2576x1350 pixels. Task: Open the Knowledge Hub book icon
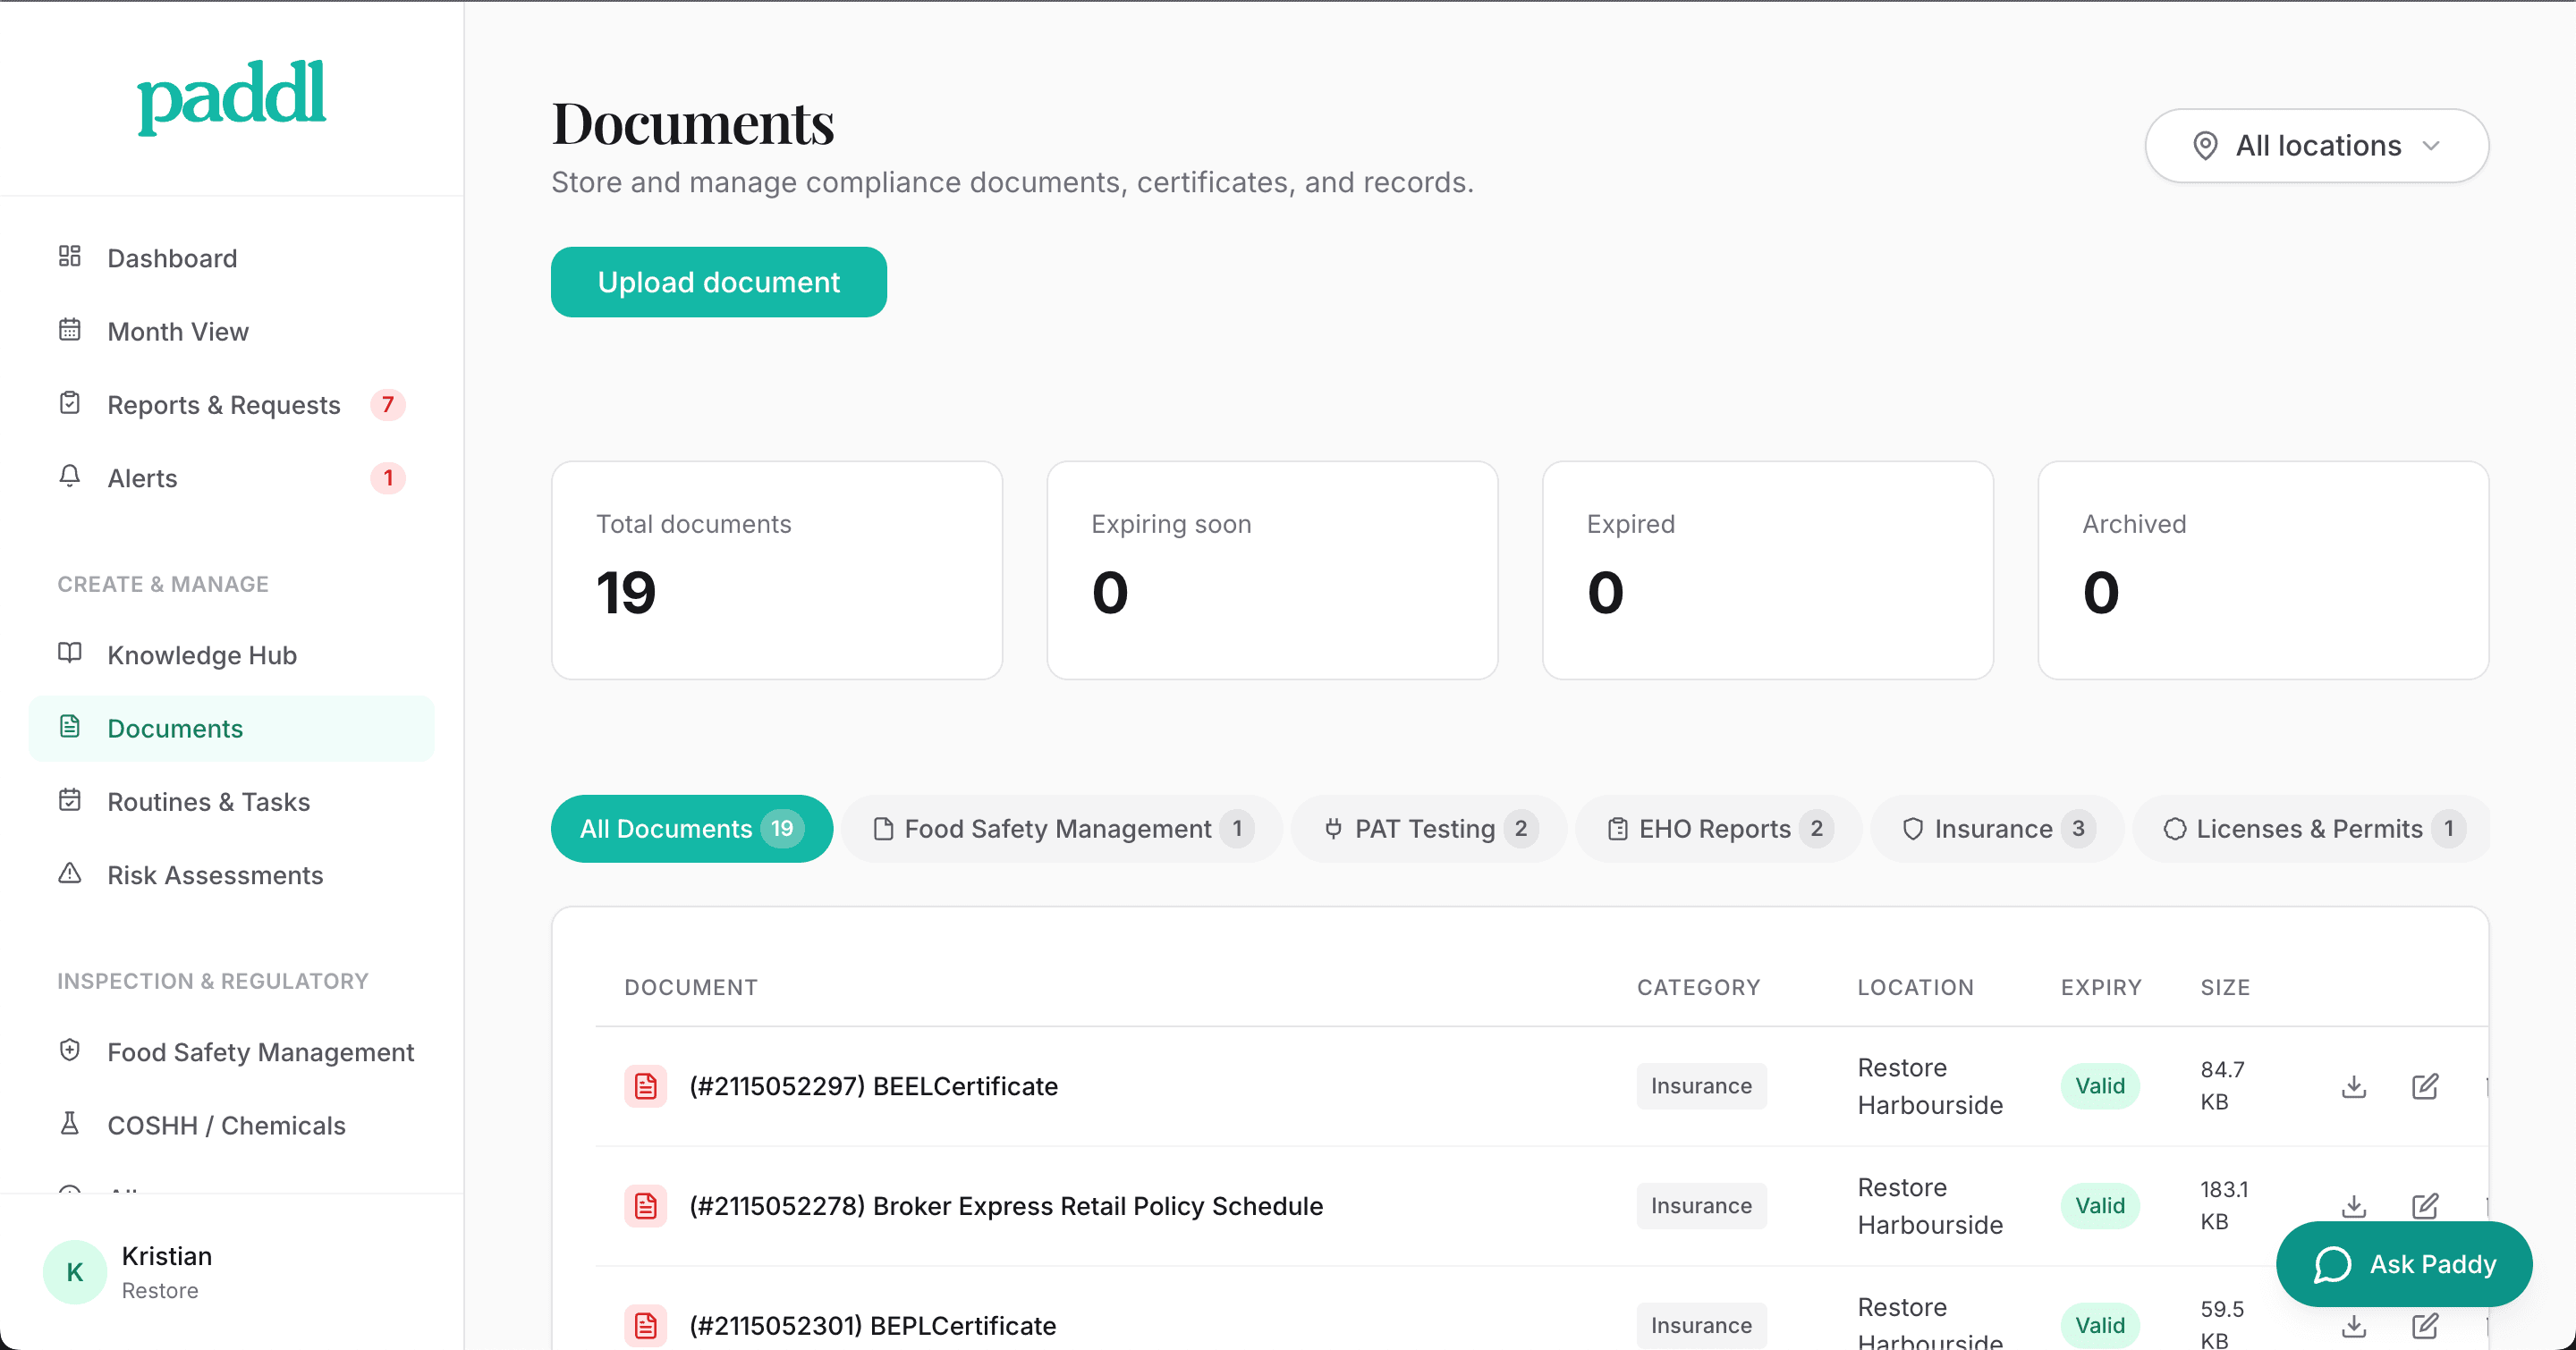[x=70, y=654]
